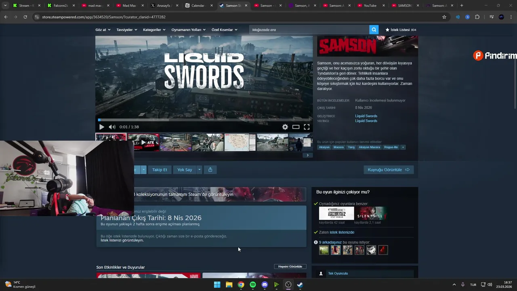Click the address bar URL
Viewport: 517px width, 291px height.
[104, 17]
